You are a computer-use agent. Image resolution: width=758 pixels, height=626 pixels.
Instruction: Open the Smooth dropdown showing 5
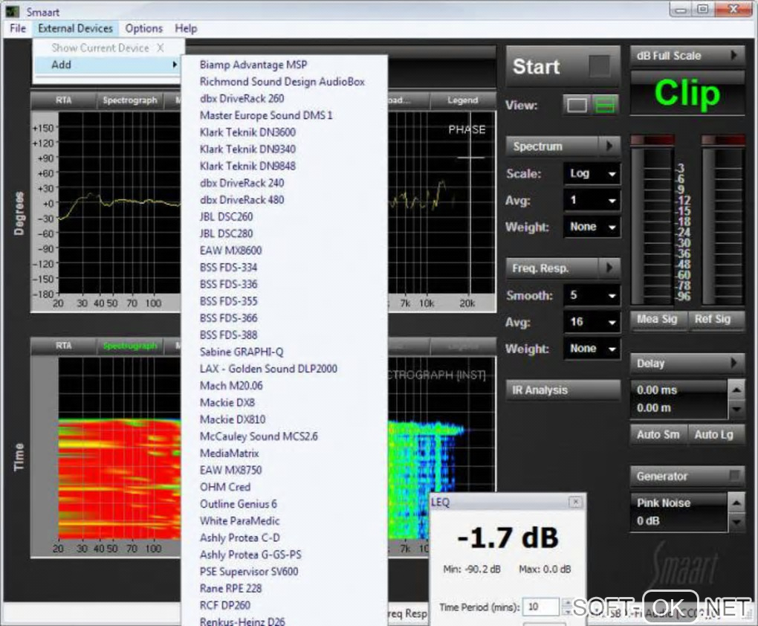tap(592, 296)
